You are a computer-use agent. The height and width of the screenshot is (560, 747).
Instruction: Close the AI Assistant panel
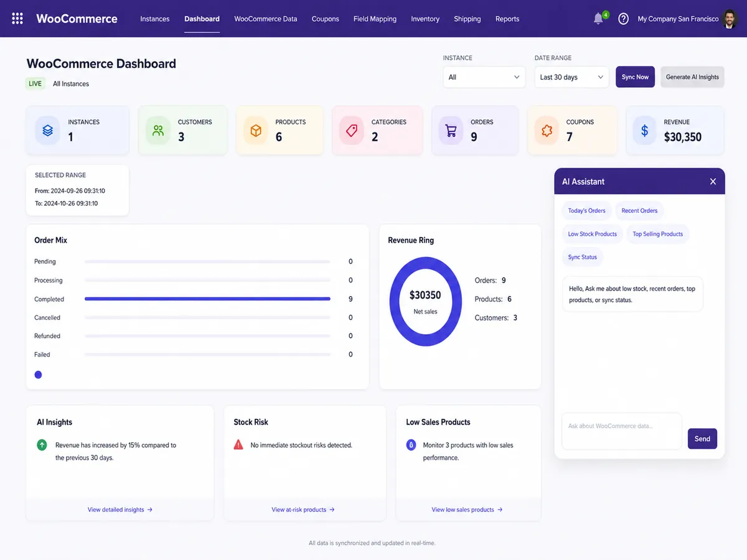713,182
